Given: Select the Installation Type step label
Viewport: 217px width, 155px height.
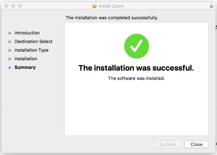Looking at the screenshot, I should [31, 50].
